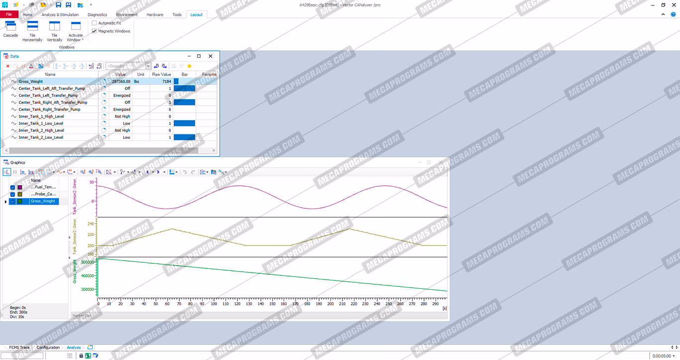Open the Tools ribbon tab
Image resolution: width=680 pixels, height=360 pixels.
click(177, 14)
